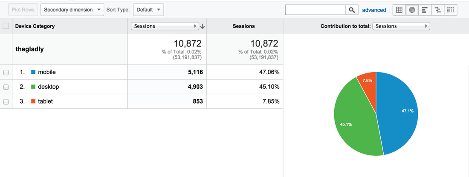Click the Device Category column header
The image size is (469, 177).
tap(35, 26)
